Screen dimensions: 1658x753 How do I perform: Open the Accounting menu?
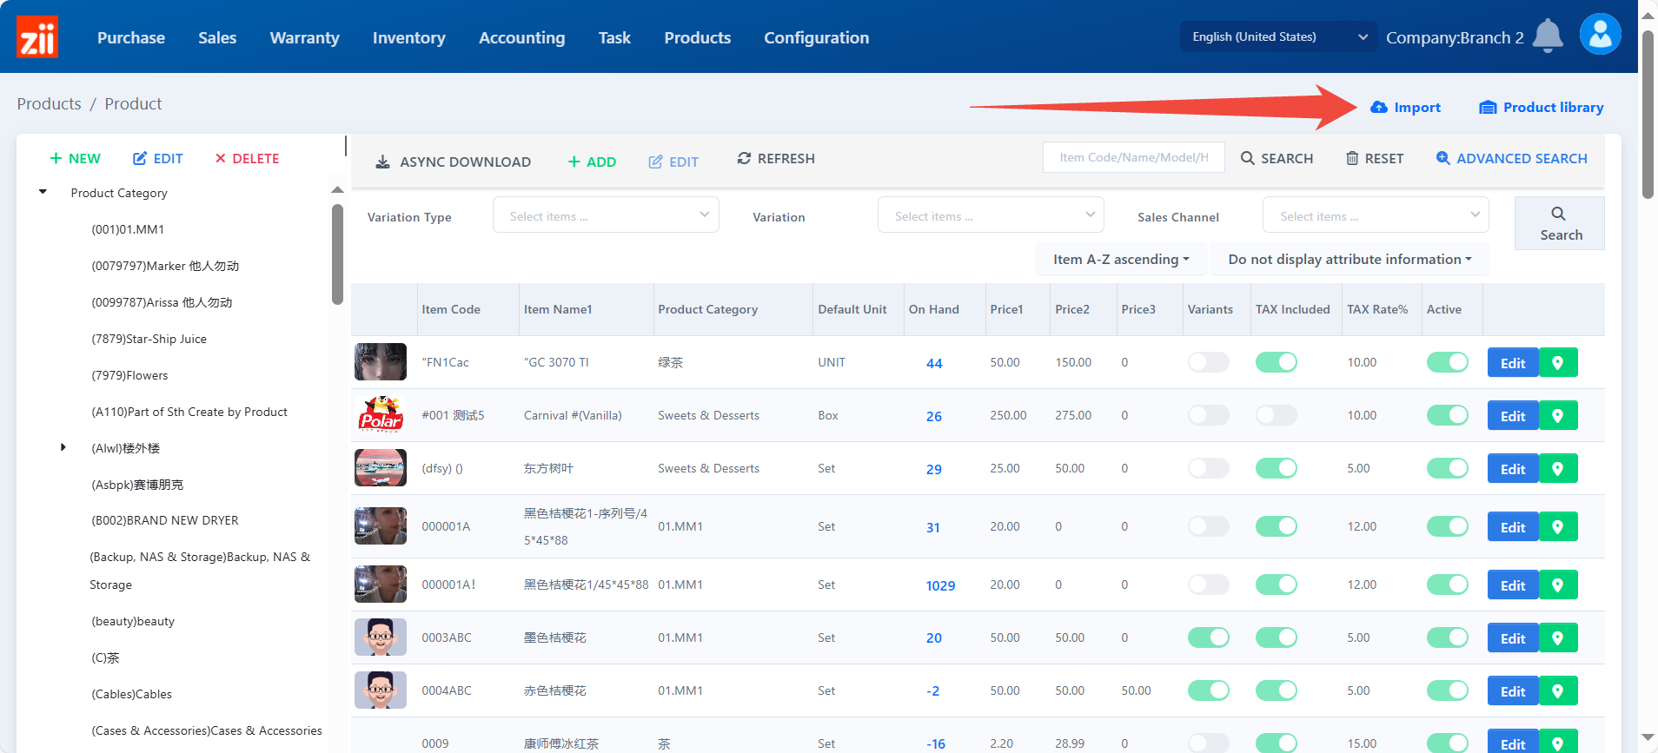click(x=521, y=38)
